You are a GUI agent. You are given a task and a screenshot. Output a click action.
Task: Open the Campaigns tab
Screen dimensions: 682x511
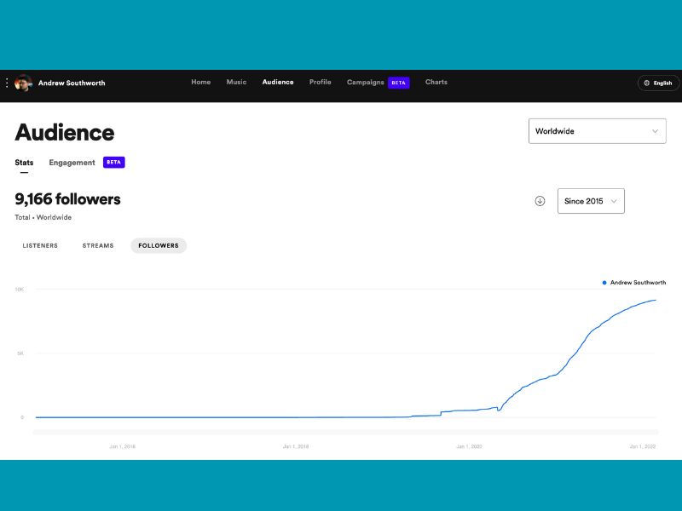pos(366,83)
